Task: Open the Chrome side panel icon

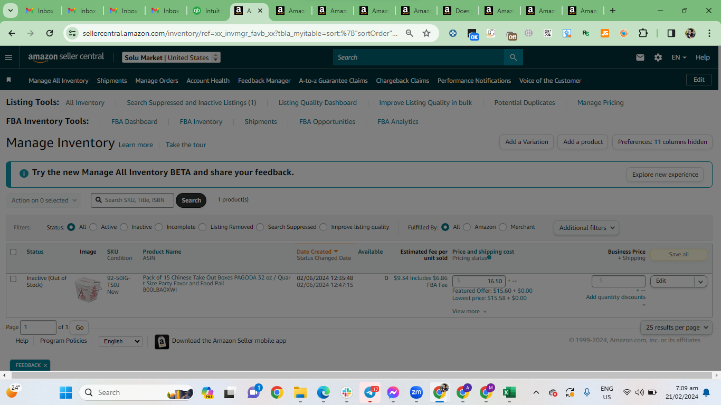Action: coord(671,33)
